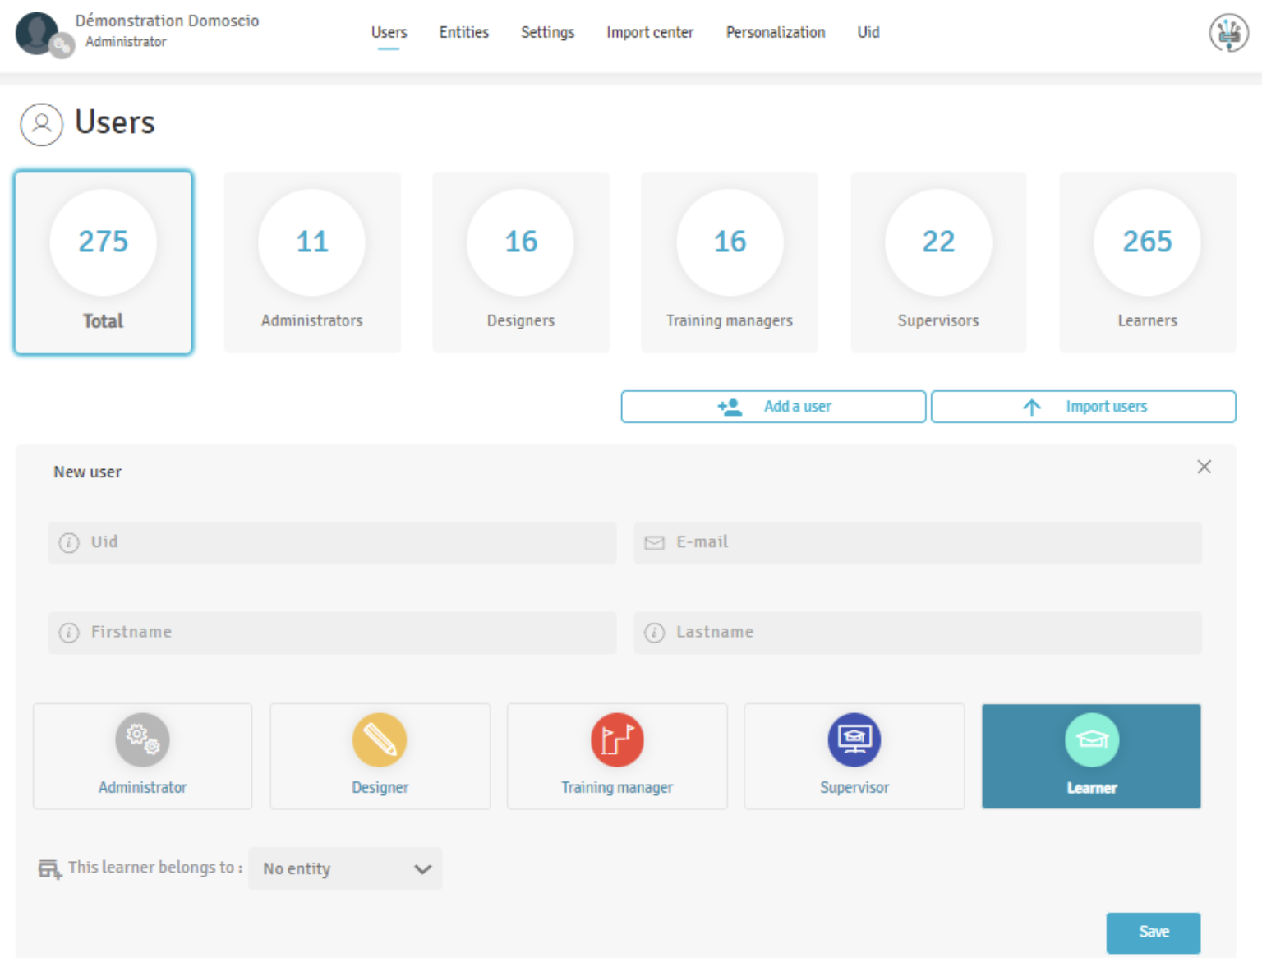
Task: Click the green graduation cap Learner icon
Action: (1092, 739)
